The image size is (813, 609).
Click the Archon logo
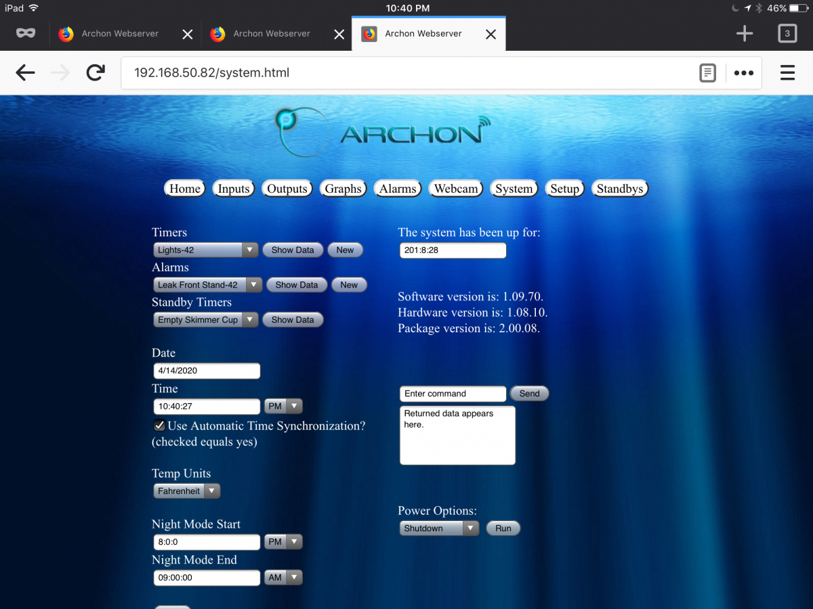pyautogui.click(x=383, y=132)
